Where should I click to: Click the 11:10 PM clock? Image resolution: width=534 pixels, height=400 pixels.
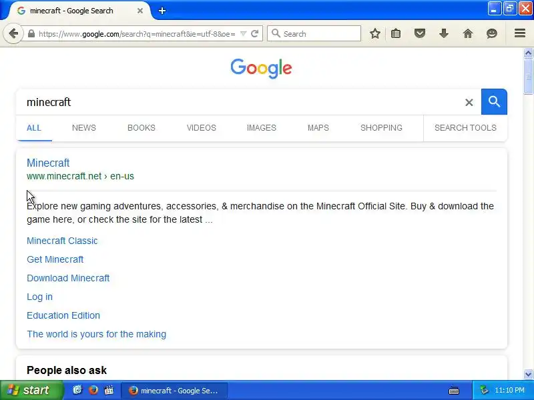509,390
